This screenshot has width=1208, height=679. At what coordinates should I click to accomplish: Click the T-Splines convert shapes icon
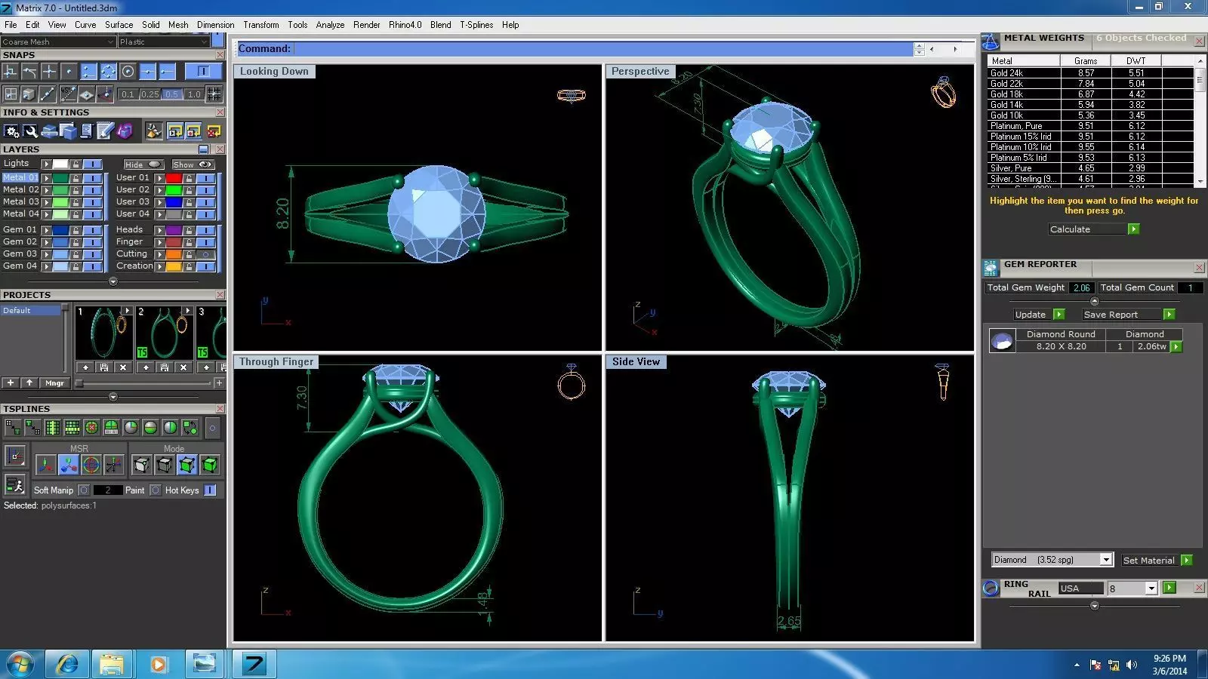[190, 428]
